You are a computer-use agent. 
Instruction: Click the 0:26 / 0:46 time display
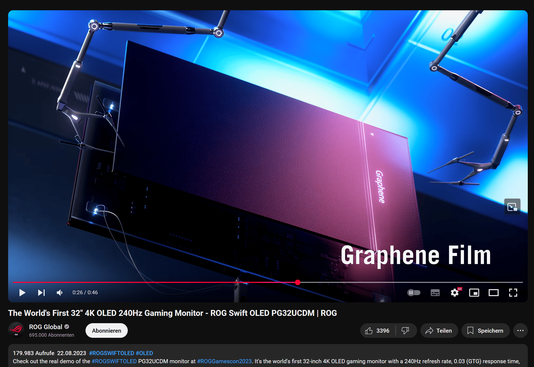[85, 293]
